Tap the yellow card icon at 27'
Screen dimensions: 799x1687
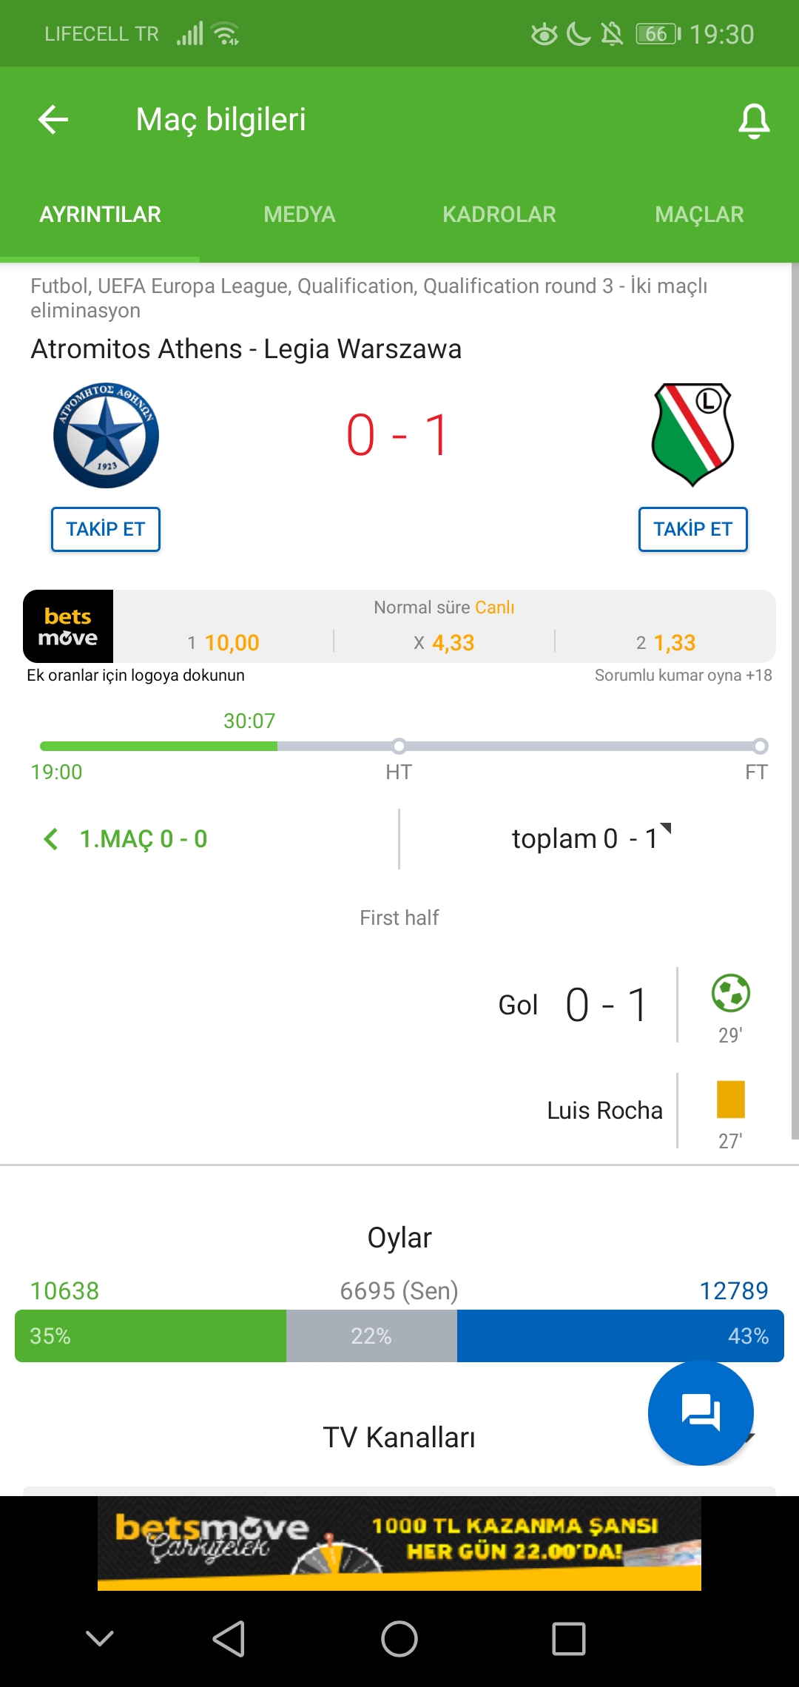pyautogui.click(x=730, y=1100)
